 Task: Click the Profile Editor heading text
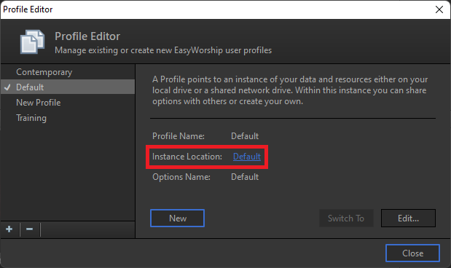[x=87, y=36]
